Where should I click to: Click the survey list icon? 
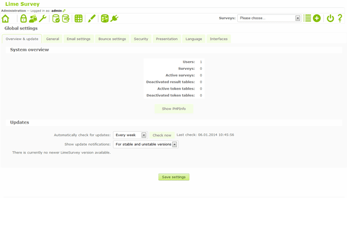[307, 18]
